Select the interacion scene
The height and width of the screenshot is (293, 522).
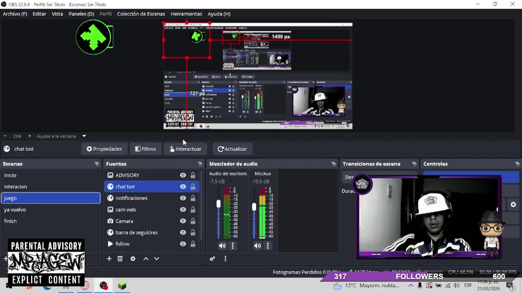pyautogui.click(x=50, y=186)
